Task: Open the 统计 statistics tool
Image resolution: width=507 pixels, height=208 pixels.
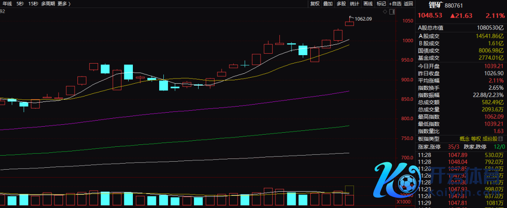Action: (x=354, y=4)
